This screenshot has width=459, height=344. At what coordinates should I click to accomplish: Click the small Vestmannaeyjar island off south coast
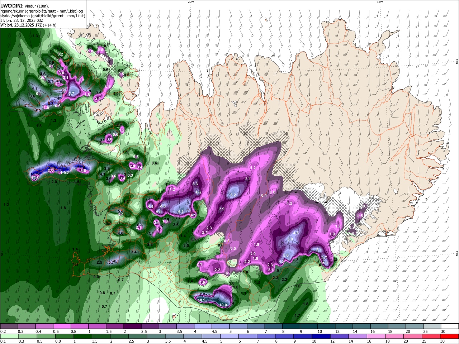tap(175, 317)
